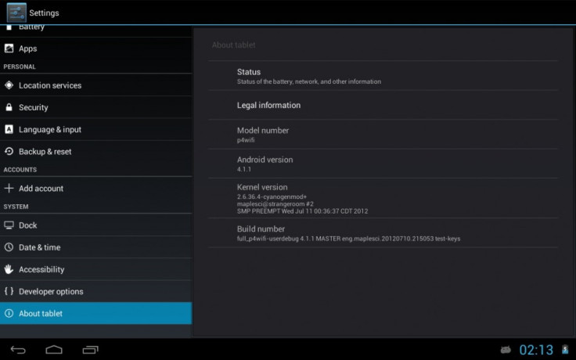576x360 pixels.
Task: Tap the Android version 4.1.1 row
Action: [383, 164]
